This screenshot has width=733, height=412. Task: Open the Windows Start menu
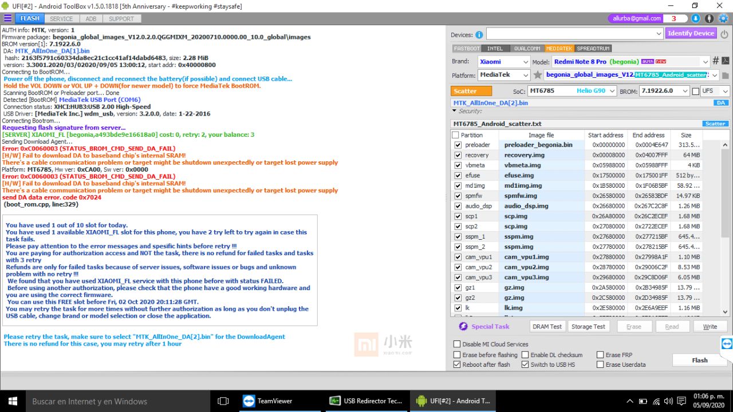[x=11, y=401]
